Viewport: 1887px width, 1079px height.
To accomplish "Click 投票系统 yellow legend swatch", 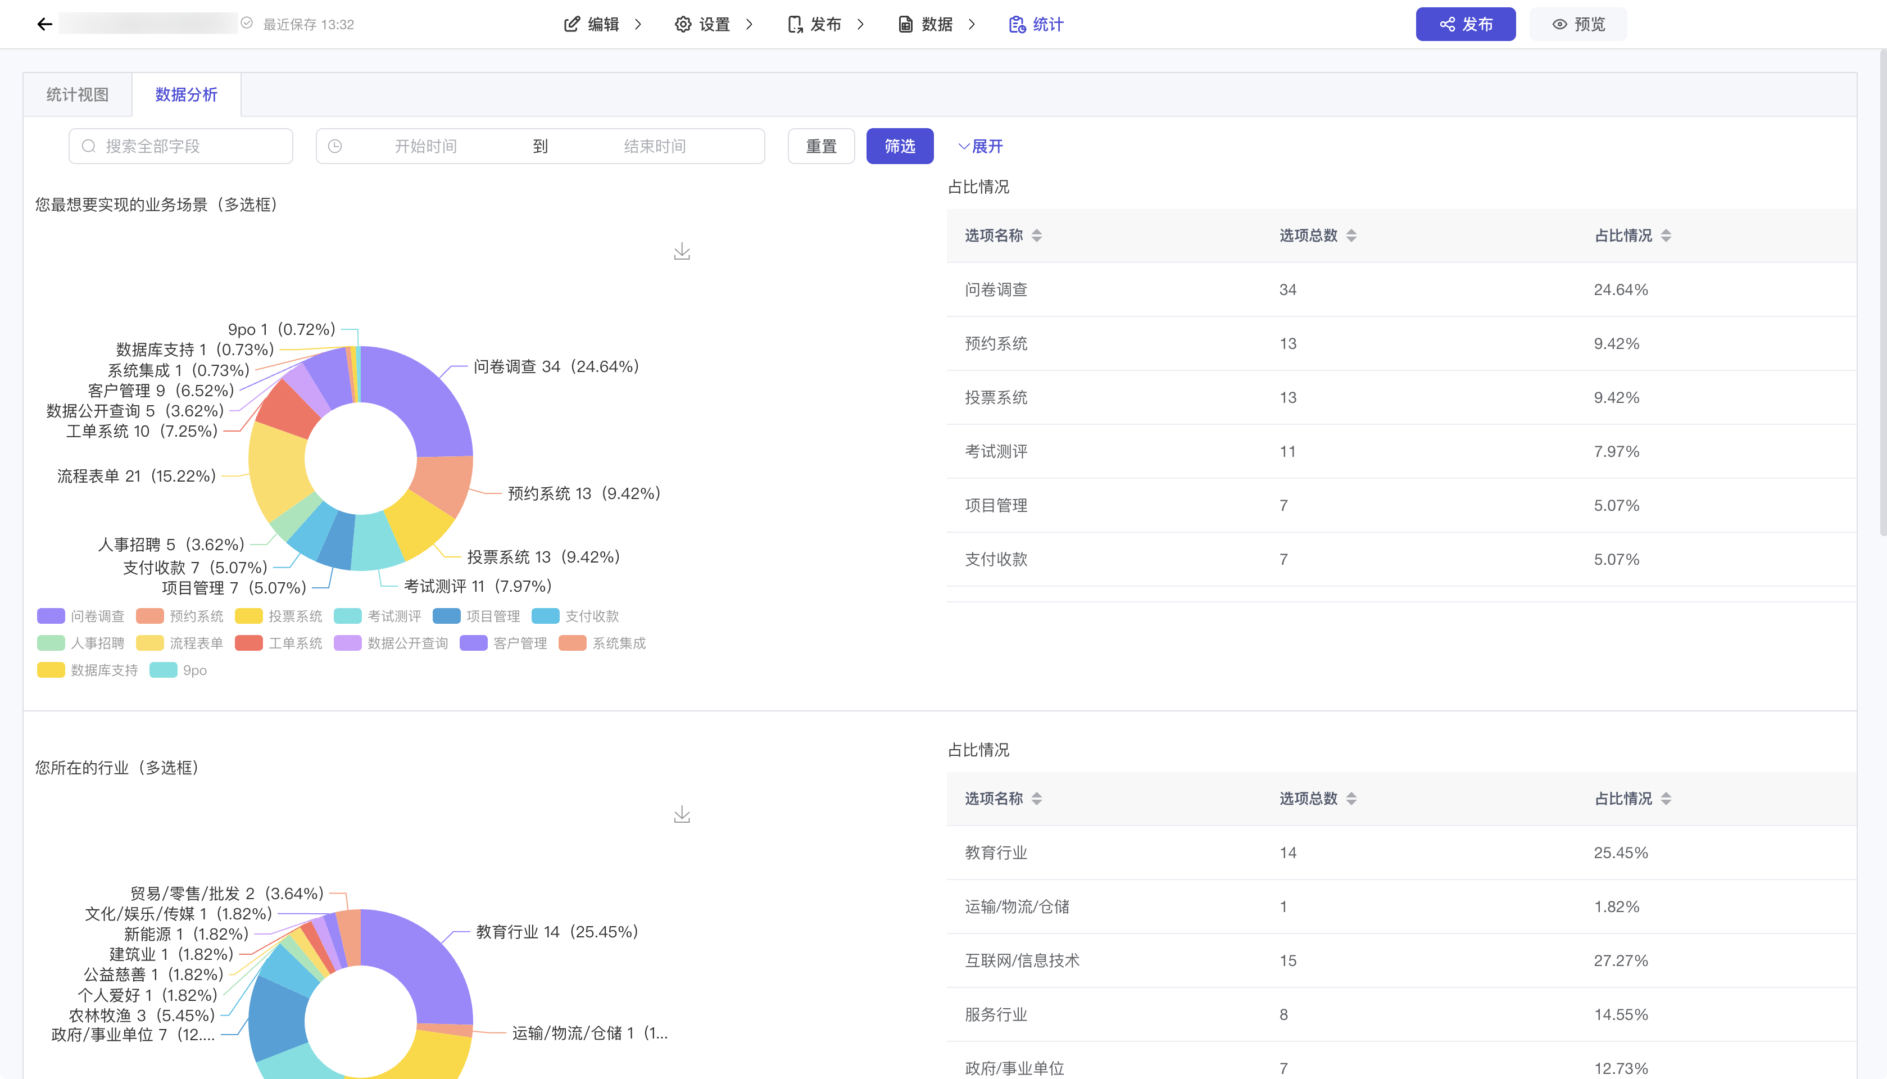I will click(x=248, y=616).
